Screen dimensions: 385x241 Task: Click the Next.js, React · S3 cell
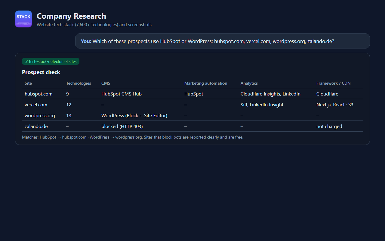[335, 105]
